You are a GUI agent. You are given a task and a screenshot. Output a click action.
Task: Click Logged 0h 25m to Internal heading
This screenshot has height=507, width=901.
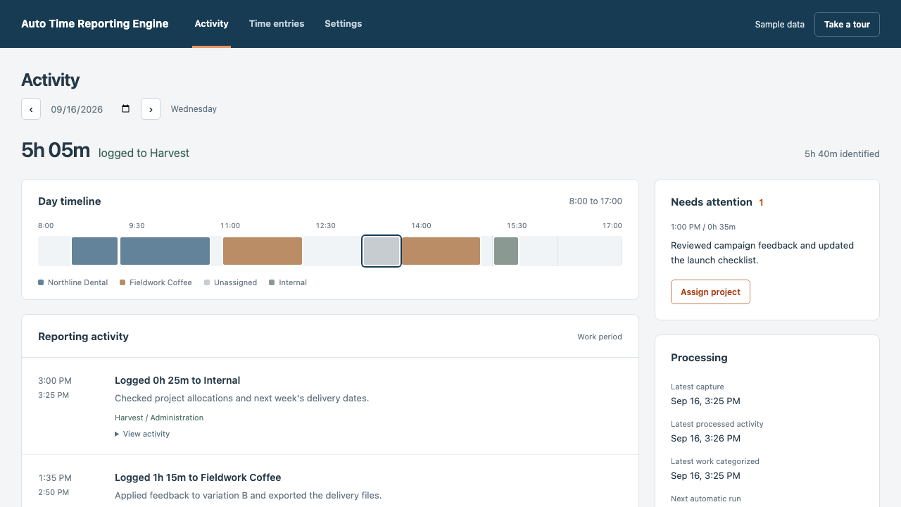177,380
